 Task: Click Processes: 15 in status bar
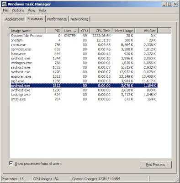pos(16,179)
